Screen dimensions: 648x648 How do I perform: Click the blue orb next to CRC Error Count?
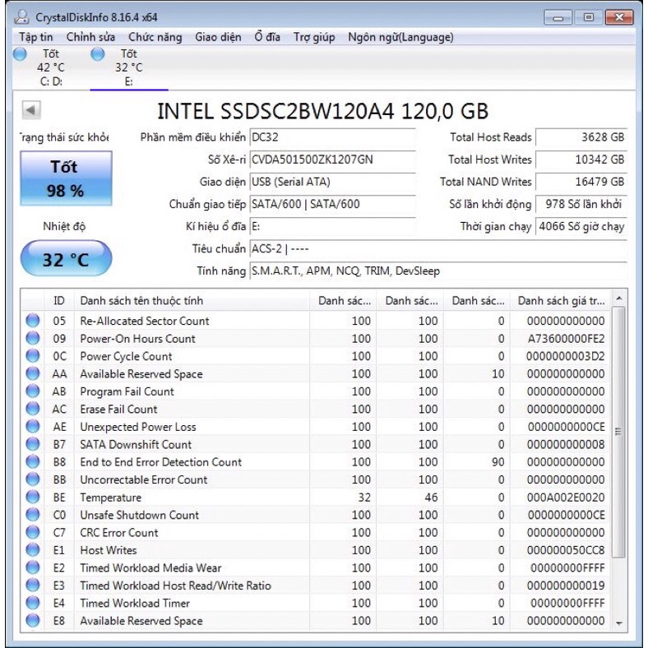coord(33,533)
